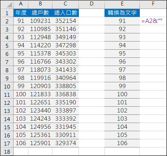Click 95 in column E
Image resolution: width=167 pixels, height=156 pixels.
coord(122,54)
